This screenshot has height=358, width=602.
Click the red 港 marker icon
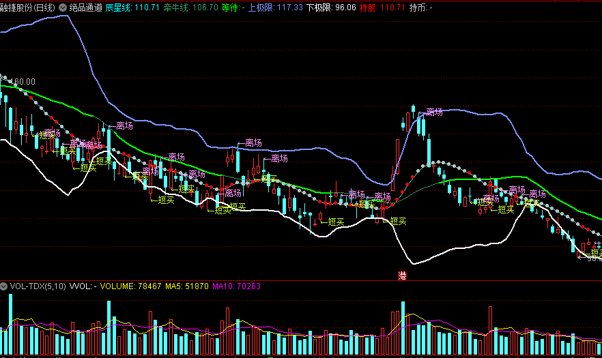402,275
